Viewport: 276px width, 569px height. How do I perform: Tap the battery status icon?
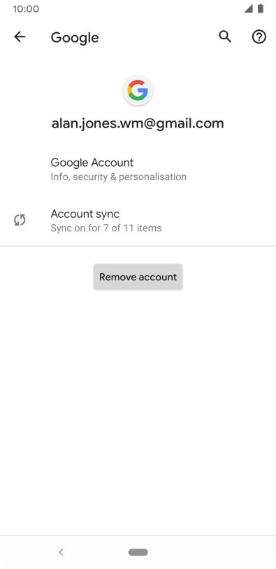261,8
